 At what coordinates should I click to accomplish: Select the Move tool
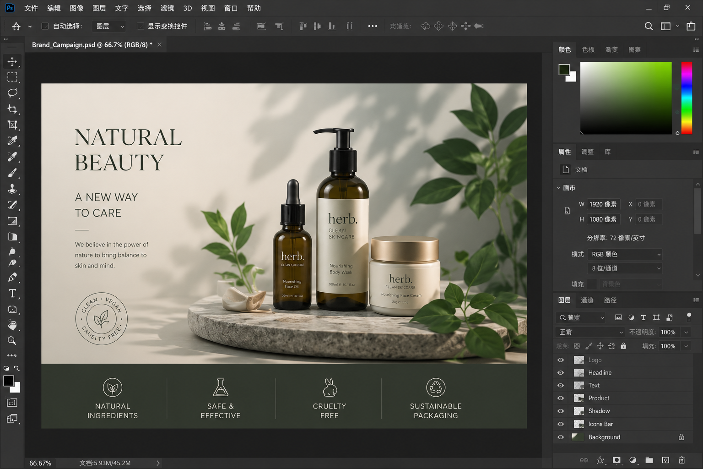[x=12, y=61]
